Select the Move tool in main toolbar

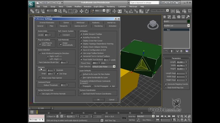point(81,11)
